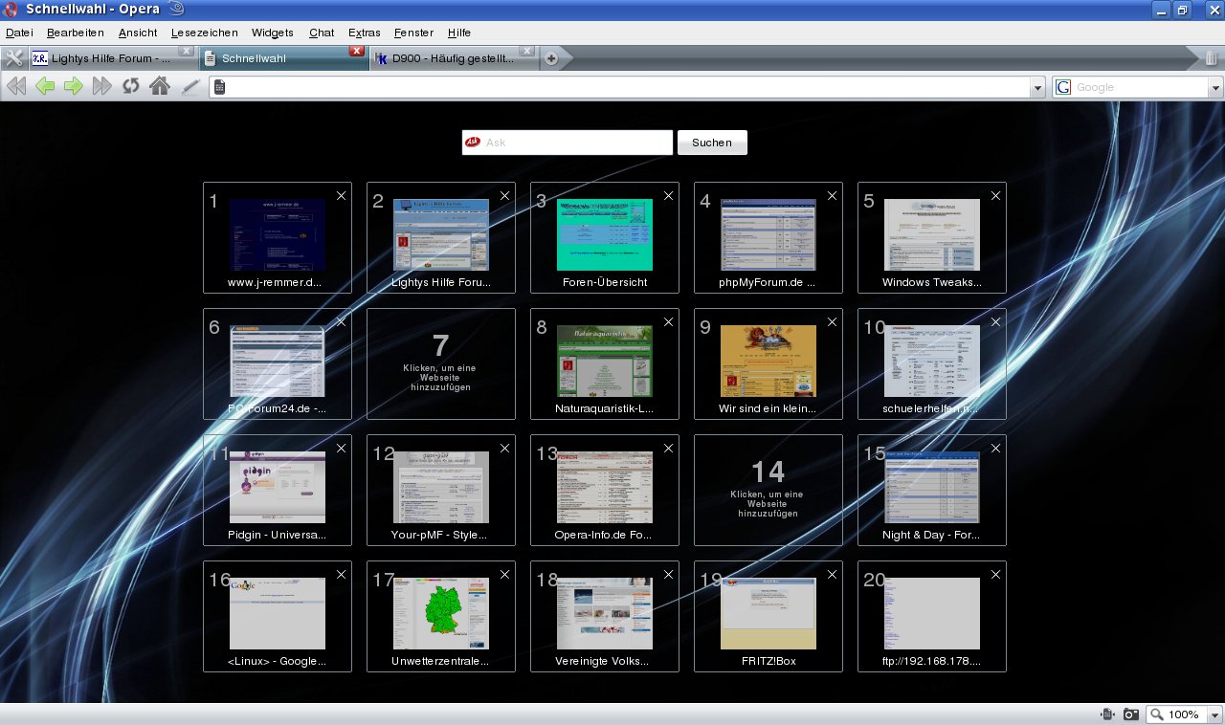This screenshot has height=725, width=1225.
Task: Close the Schnellwahl tab
Action: 357,51
